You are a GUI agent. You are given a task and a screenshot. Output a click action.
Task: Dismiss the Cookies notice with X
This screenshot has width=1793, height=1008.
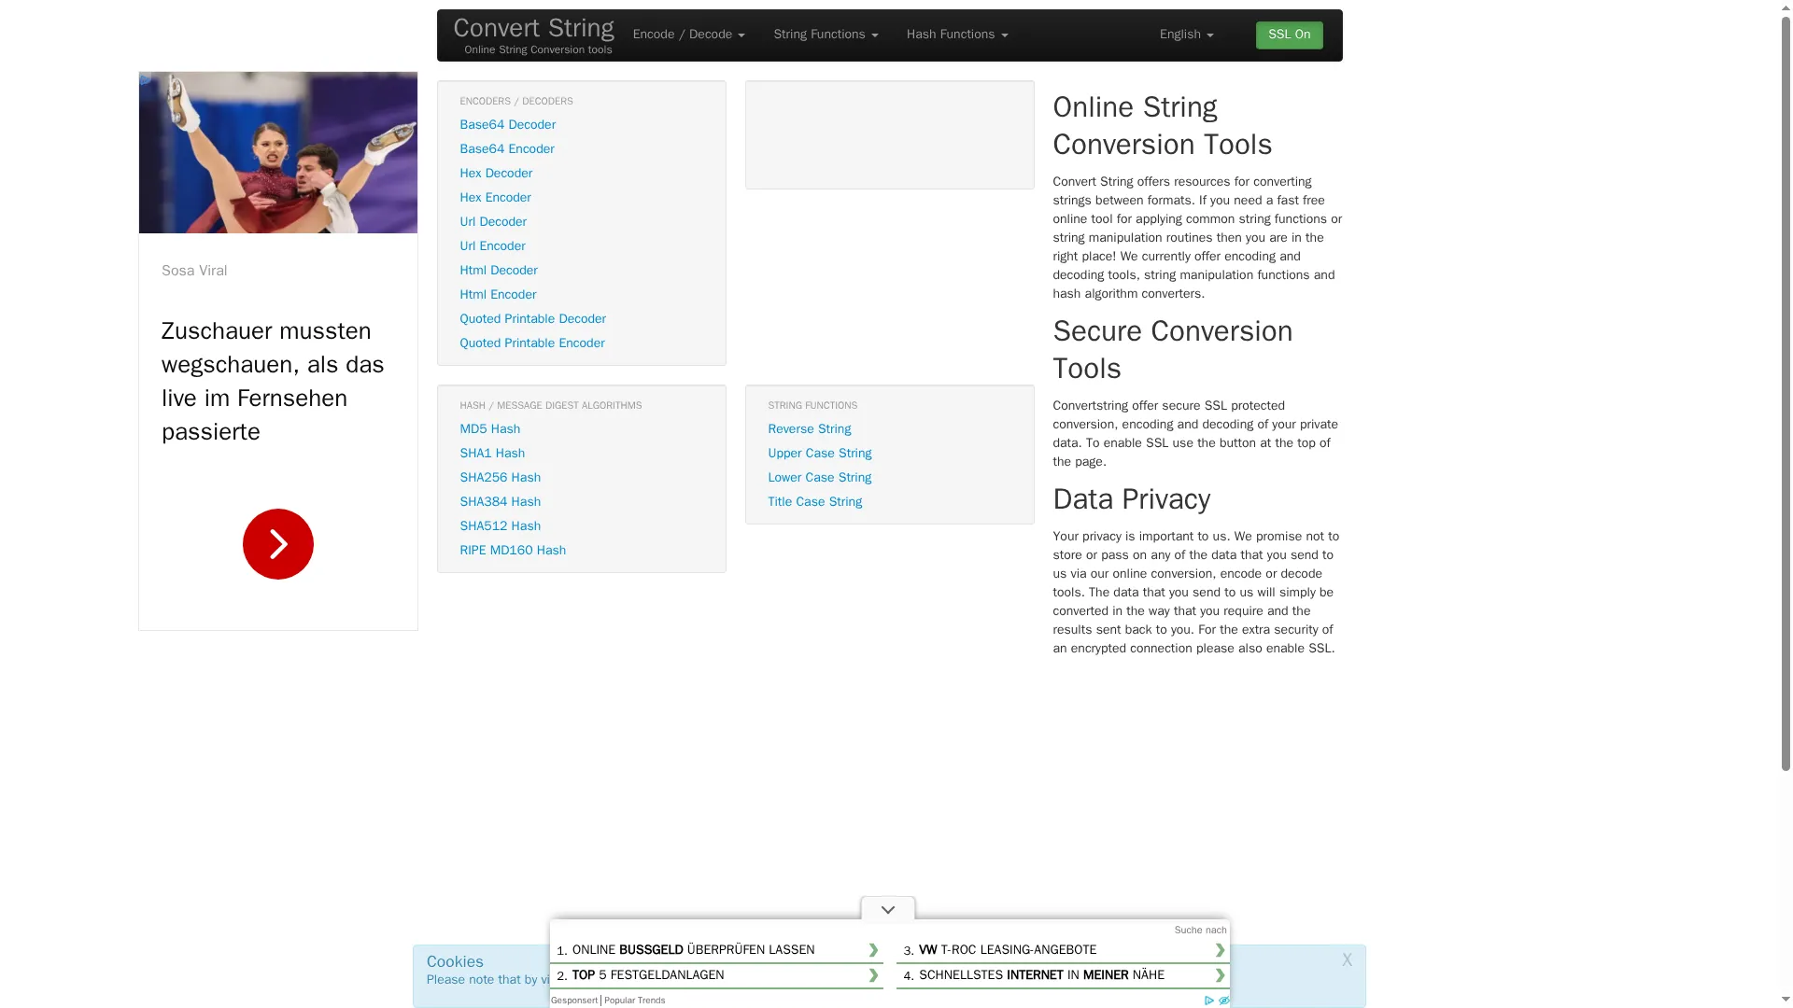coord(1347,959)
